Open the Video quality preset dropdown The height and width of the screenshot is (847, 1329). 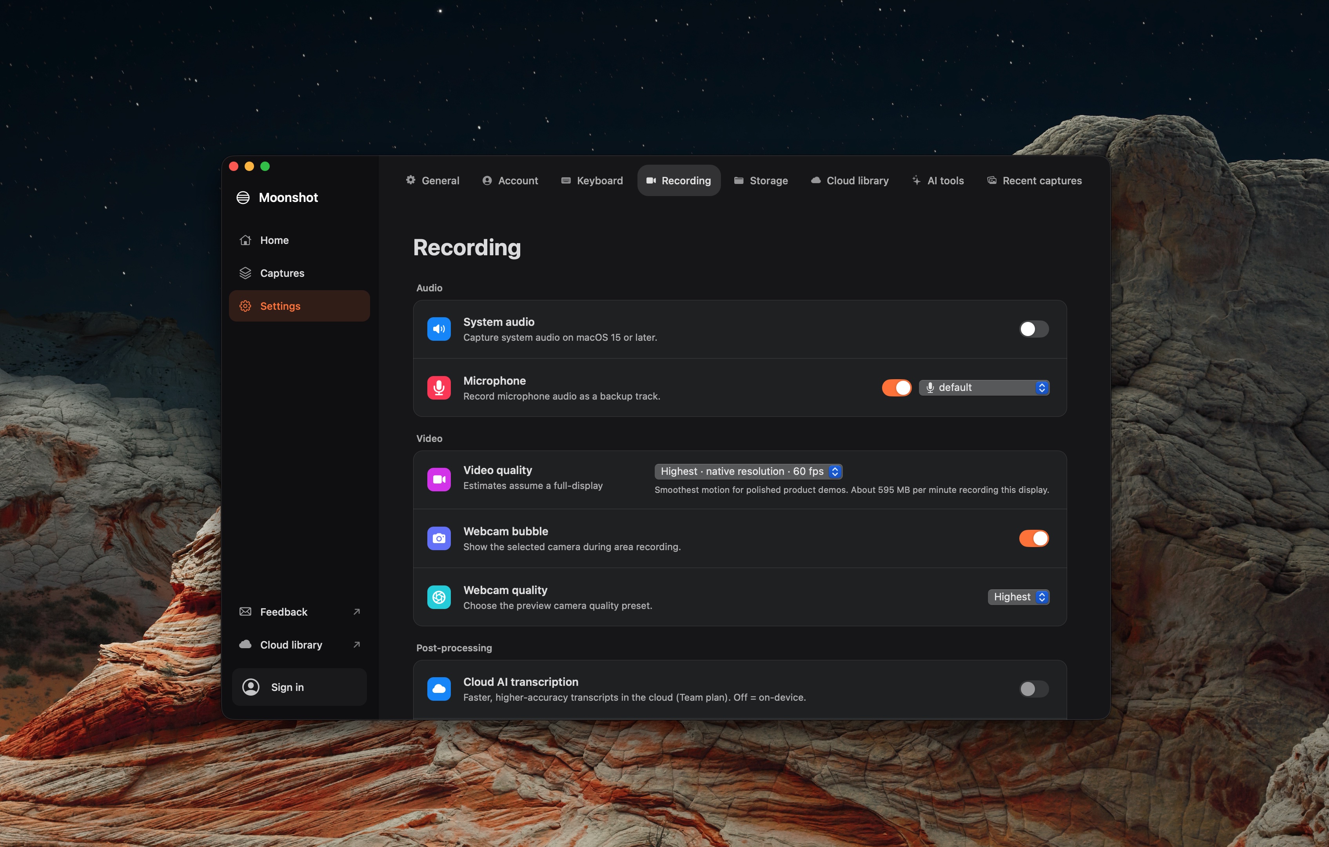pyautogui.click(x=748, y=472)
